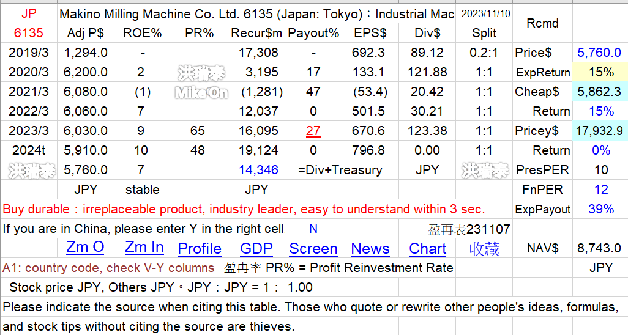Image resolution: width=628 pixels, height=335 pixels.
Task: Select the Div$ column header
Action: [427, 33]
